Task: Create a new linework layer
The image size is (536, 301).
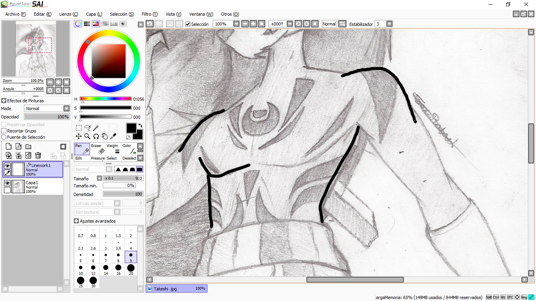Action: [18, 147]
